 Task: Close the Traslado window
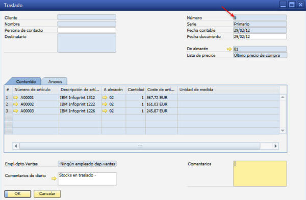[x=300, y=5]
